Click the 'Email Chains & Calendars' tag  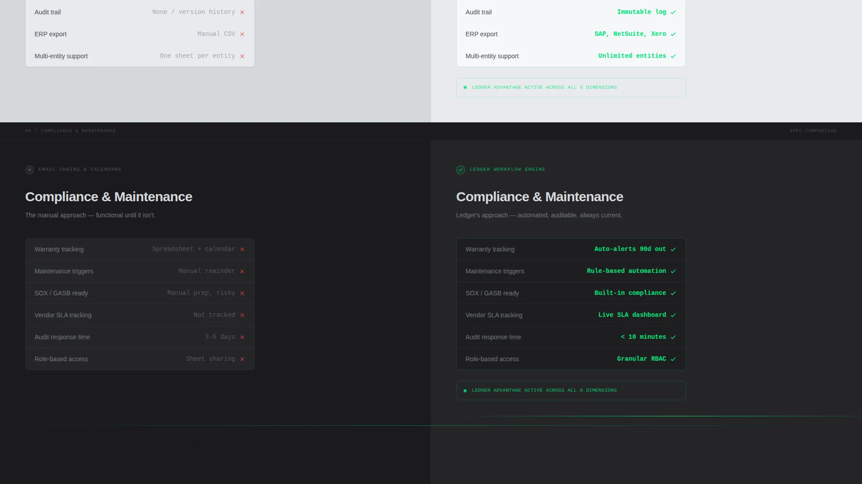click(80, 169)
